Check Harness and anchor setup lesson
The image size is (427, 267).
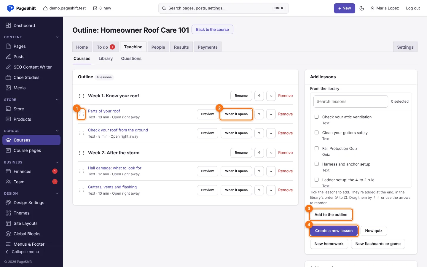point(316,164)
